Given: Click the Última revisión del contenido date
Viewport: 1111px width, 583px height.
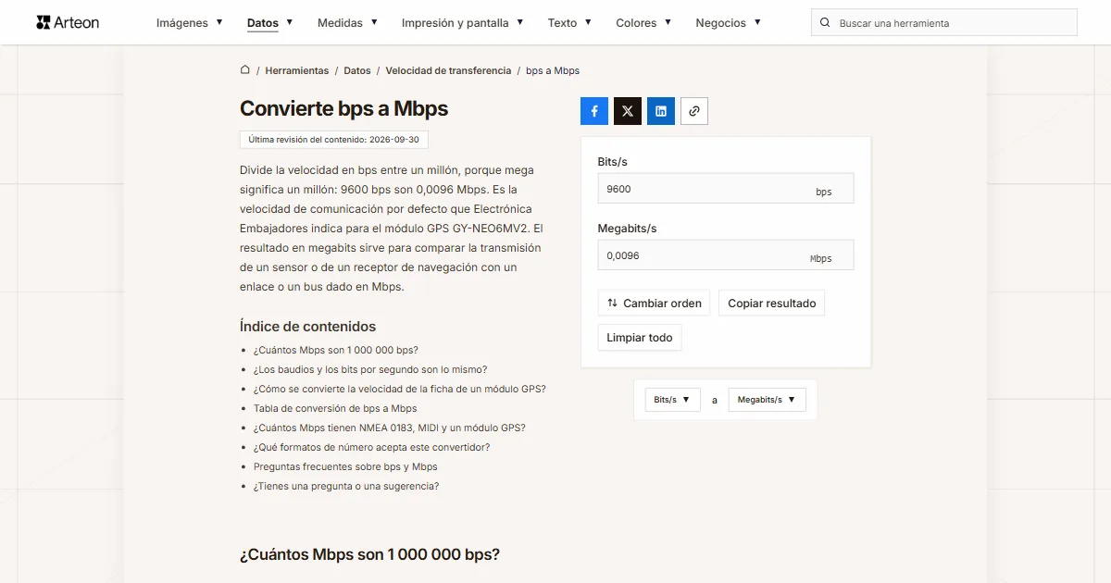Looking at the screenshot, I should point(334,140).
